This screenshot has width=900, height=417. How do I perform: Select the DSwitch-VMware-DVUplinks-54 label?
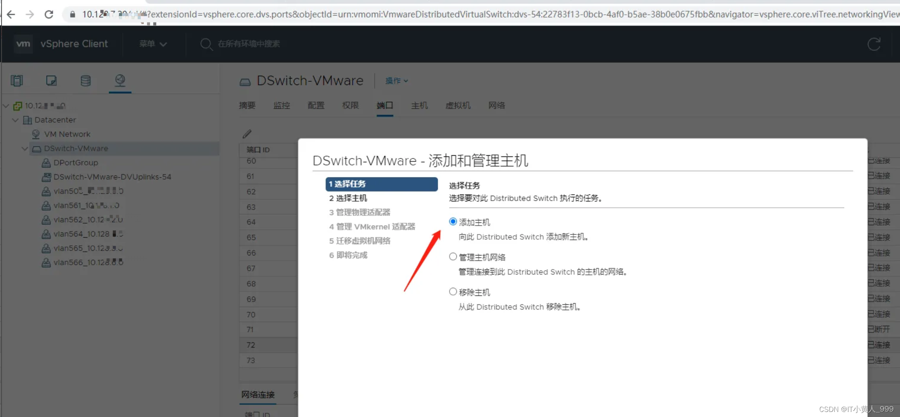[112, 177]
